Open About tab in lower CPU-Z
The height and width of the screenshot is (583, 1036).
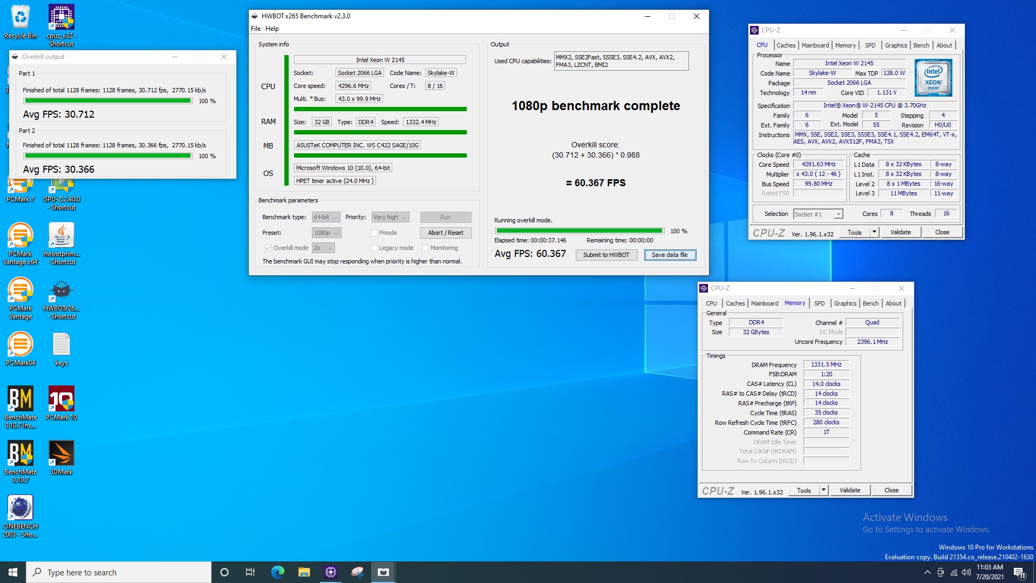[x=894, y=303]
